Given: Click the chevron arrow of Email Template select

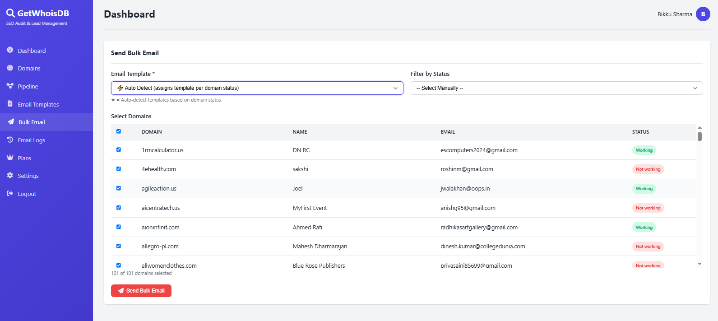Looking at the screenshot, I should click(395, 88).
